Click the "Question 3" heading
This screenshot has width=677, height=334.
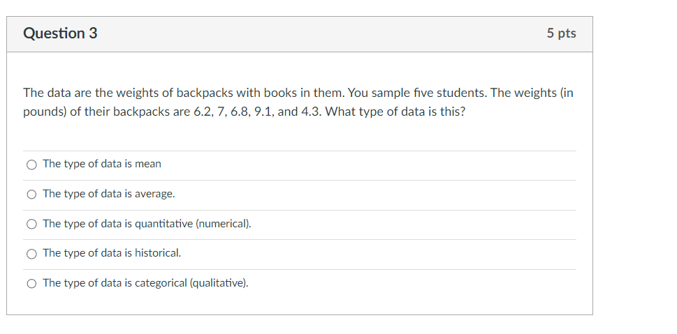point(61,33)
